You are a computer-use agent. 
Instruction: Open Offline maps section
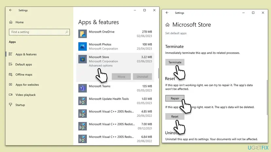(24, 75)
